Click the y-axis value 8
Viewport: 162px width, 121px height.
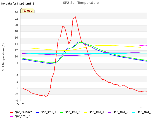tap(17, 63)
